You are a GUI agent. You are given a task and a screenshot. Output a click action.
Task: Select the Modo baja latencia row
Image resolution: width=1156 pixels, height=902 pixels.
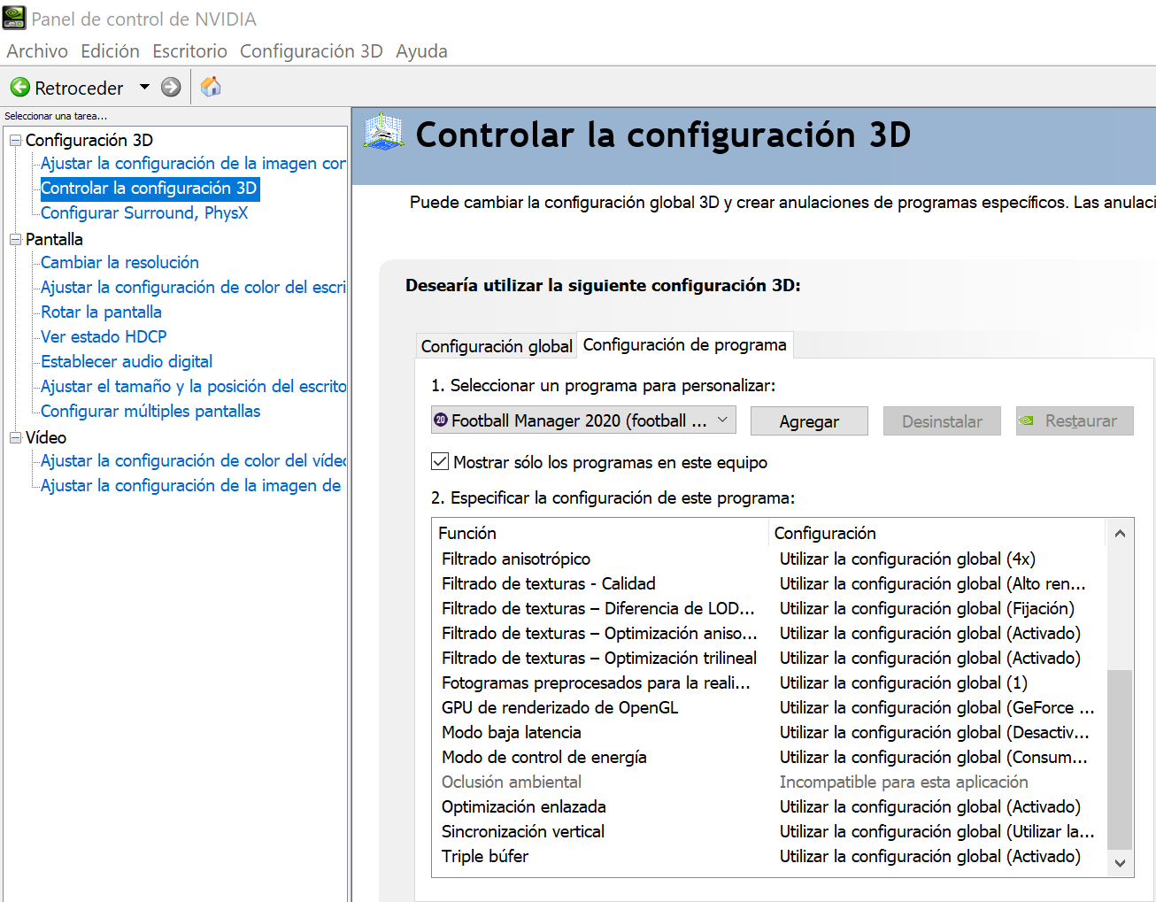pos(768,732)
